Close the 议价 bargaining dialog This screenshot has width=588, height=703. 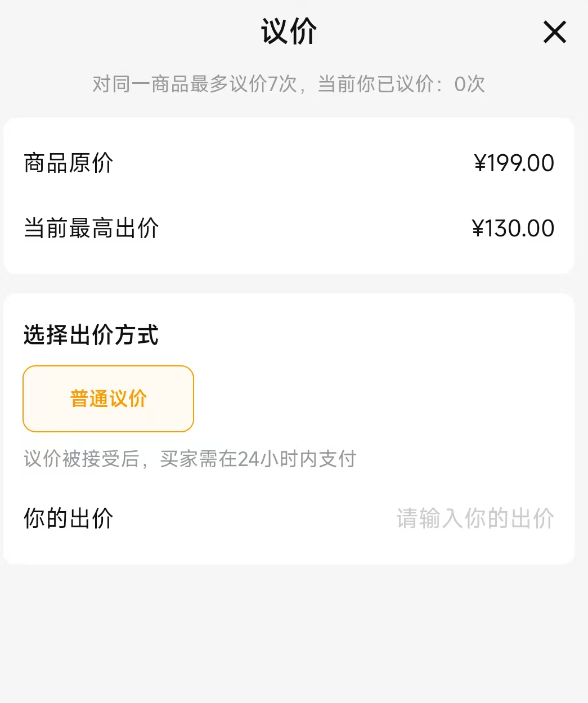[x=554, y=32]
